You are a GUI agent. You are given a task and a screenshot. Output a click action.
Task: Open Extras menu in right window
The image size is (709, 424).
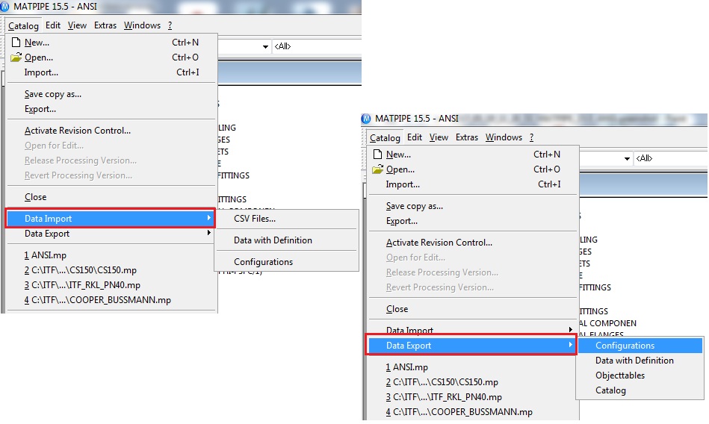pos(467,137)
